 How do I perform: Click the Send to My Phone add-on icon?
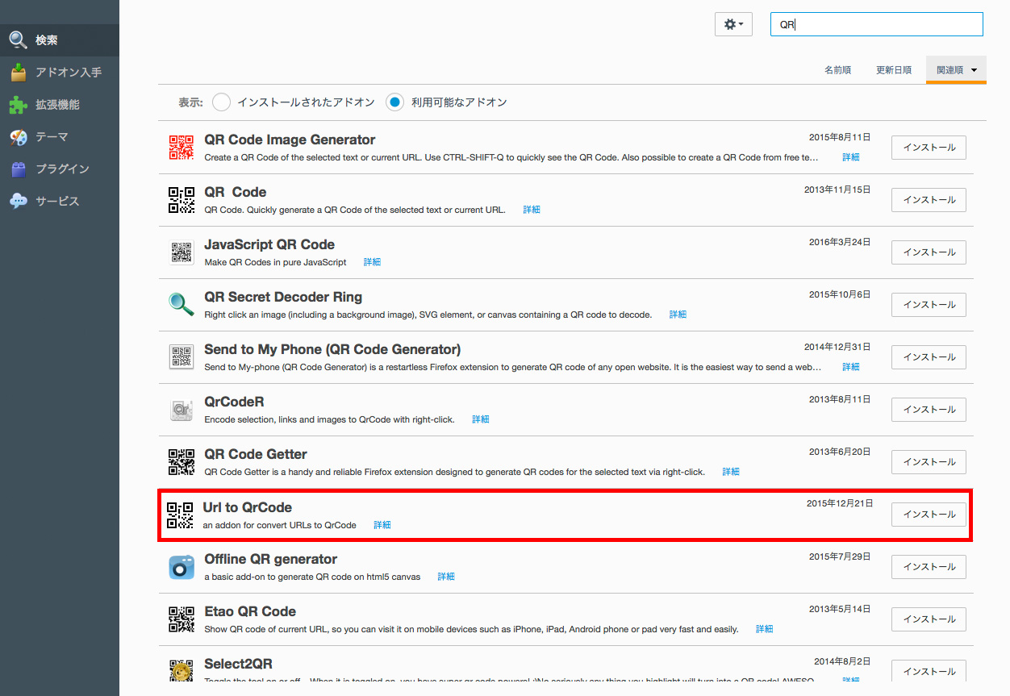tap(182, 357)
